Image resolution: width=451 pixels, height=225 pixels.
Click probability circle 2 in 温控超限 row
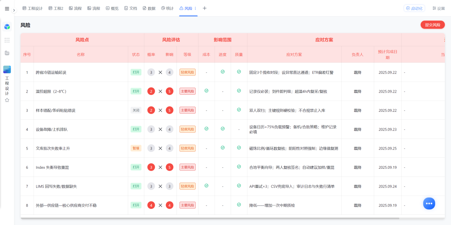coord(151,91)
